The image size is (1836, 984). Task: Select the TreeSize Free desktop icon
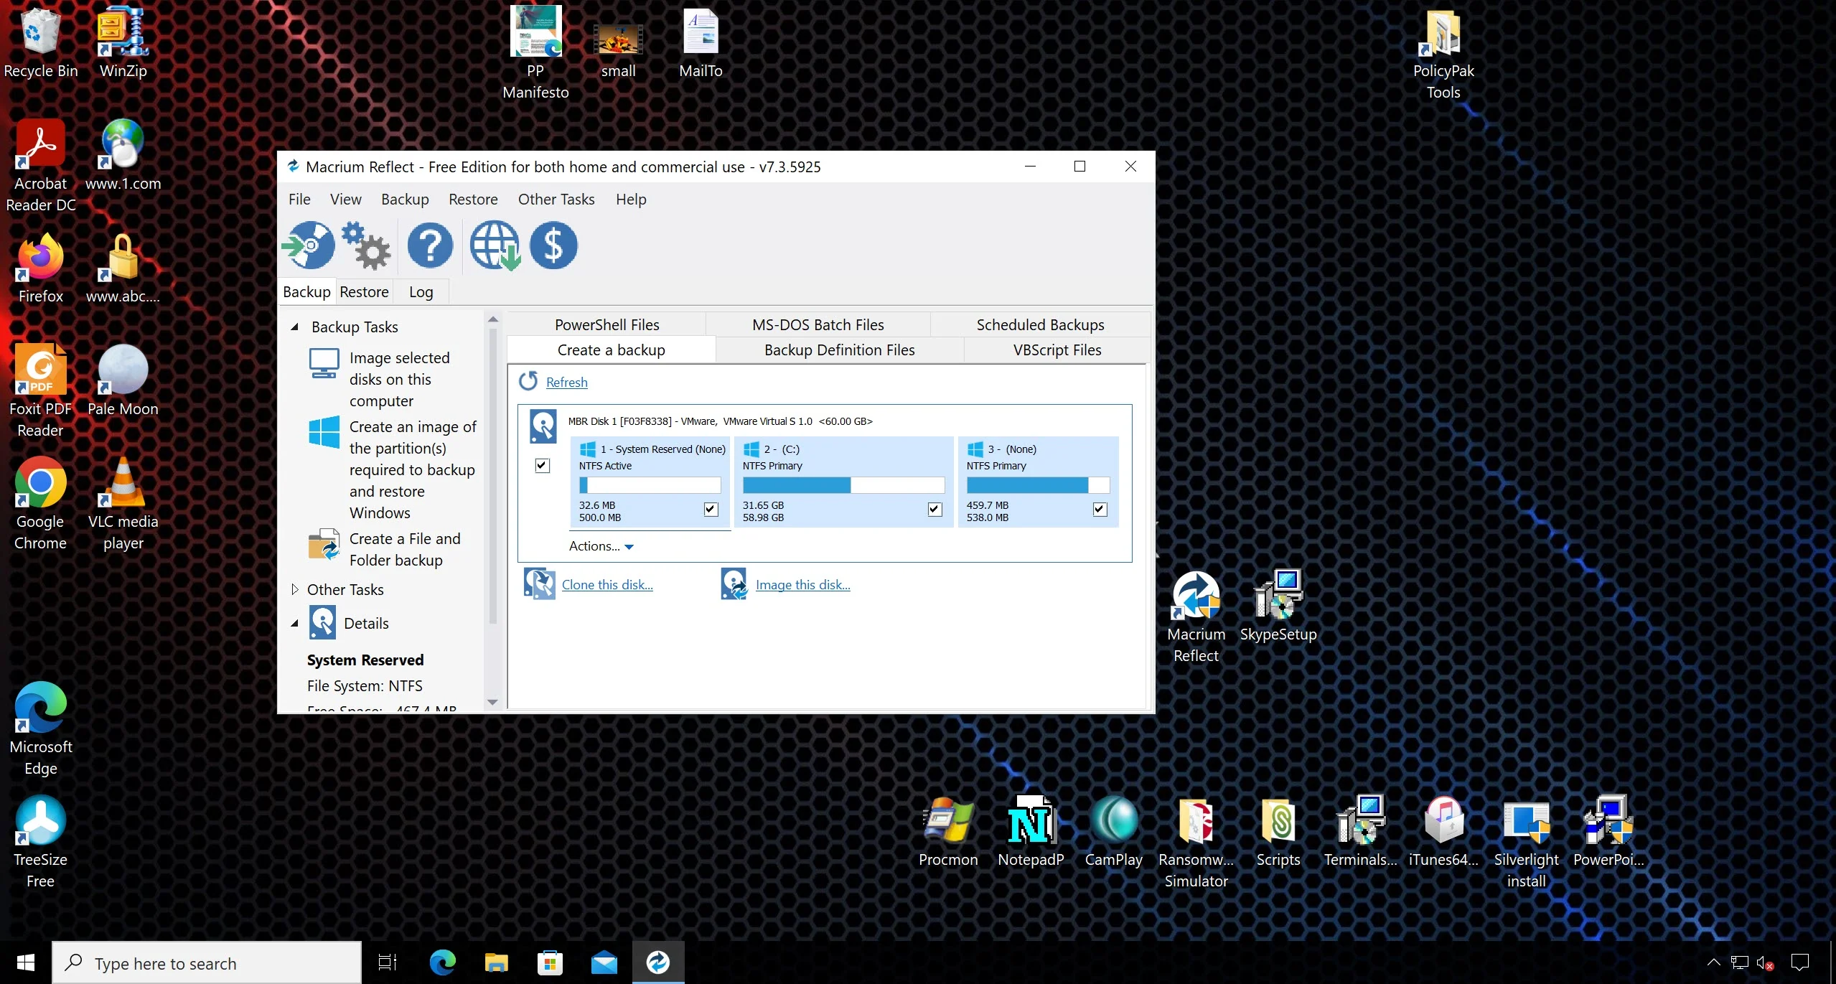tap(40, 842)
